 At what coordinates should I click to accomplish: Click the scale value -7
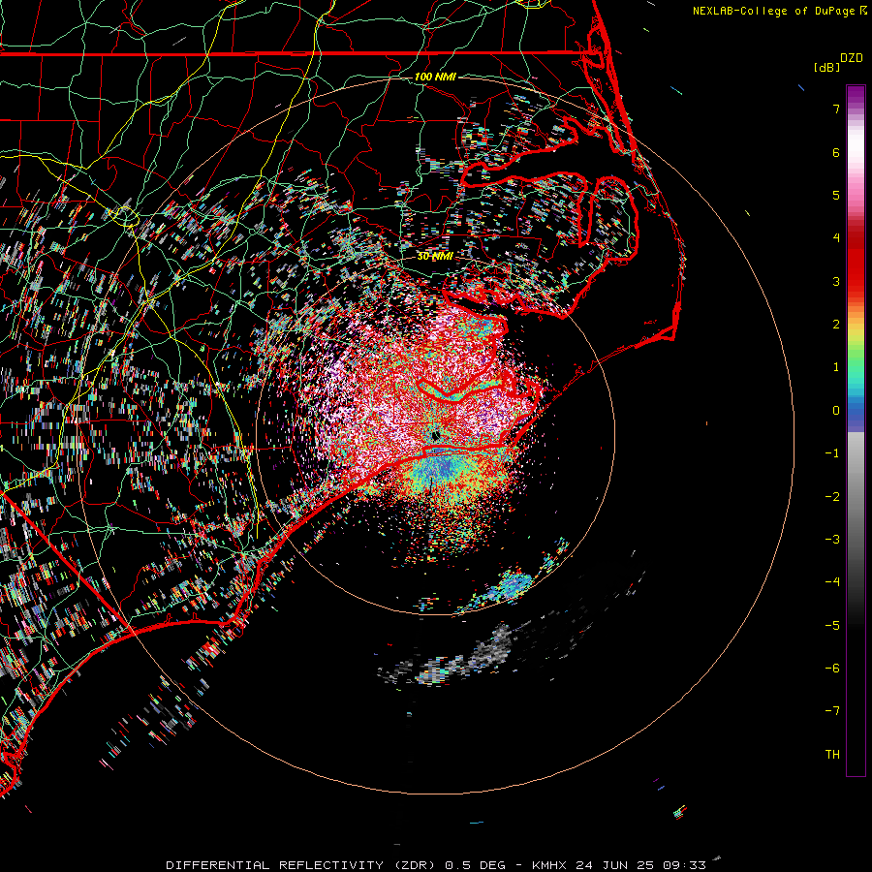[832, 711]
